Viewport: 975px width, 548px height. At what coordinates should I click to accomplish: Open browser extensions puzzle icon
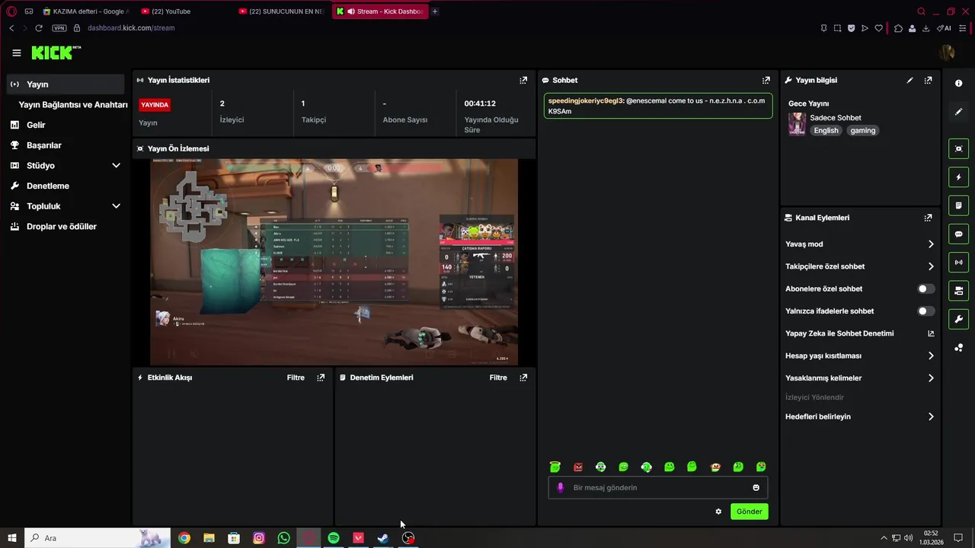(899, 28)
